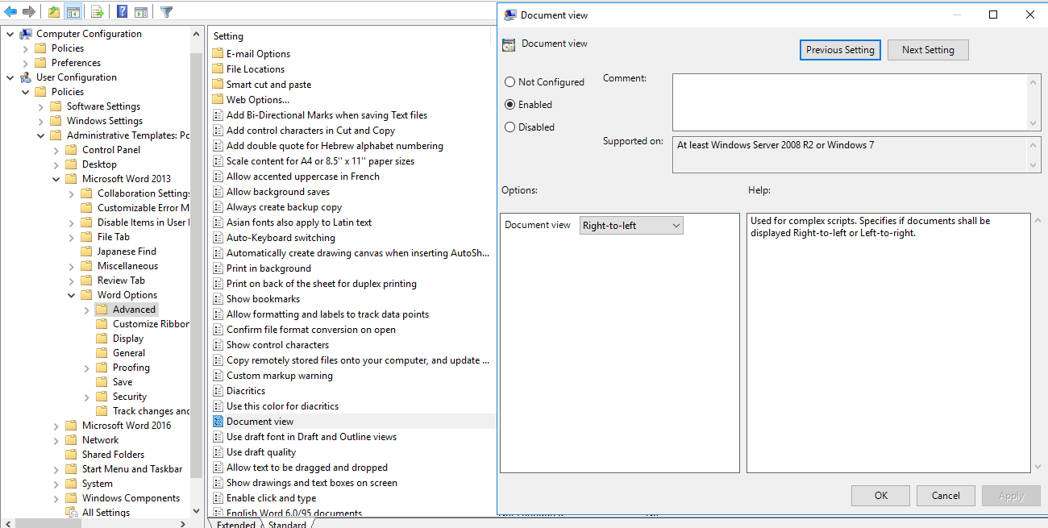Open the Document view Right-to-left dropdown
The image size is (1048, 528).
631,226
